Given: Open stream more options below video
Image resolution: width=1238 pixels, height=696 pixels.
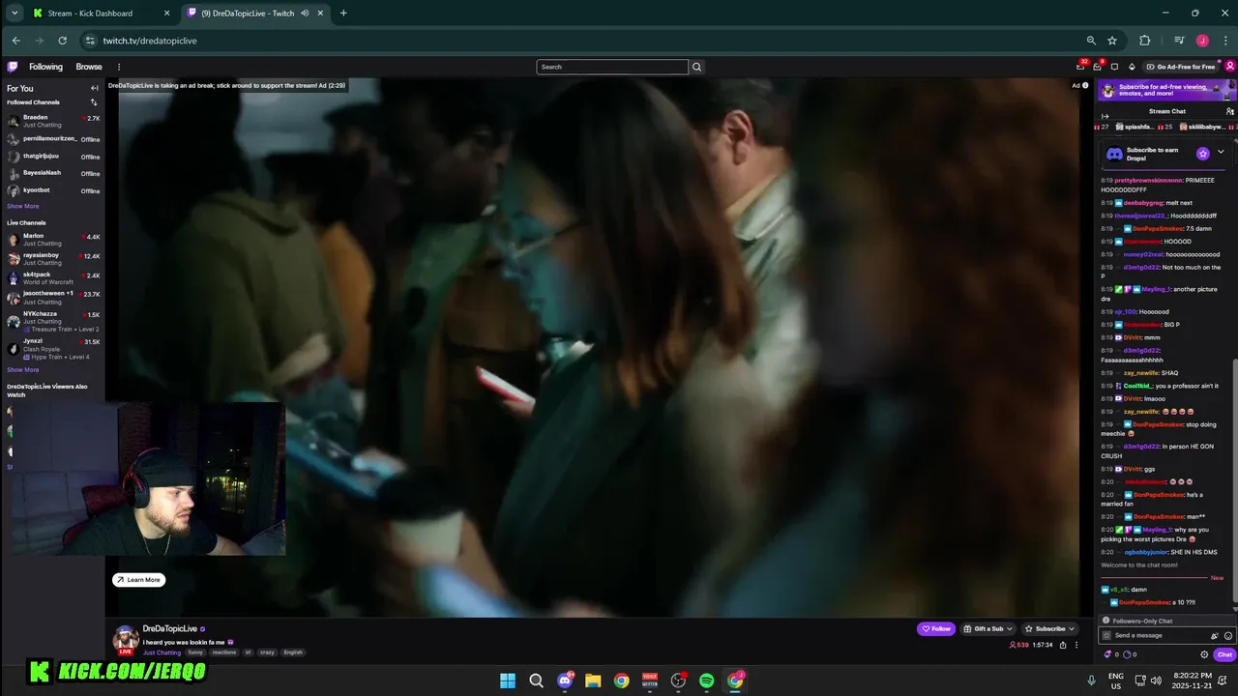Looking at the screenshot, I should (x=1076, y=645).
